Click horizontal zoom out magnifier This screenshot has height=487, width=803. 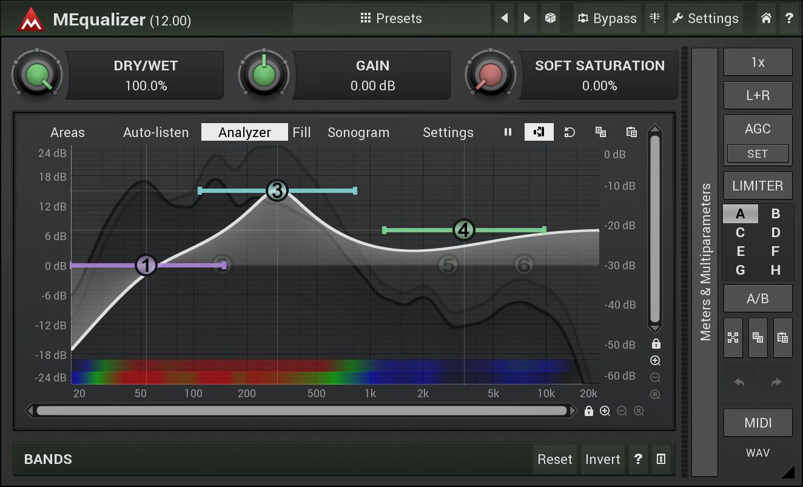click(622, 411)
